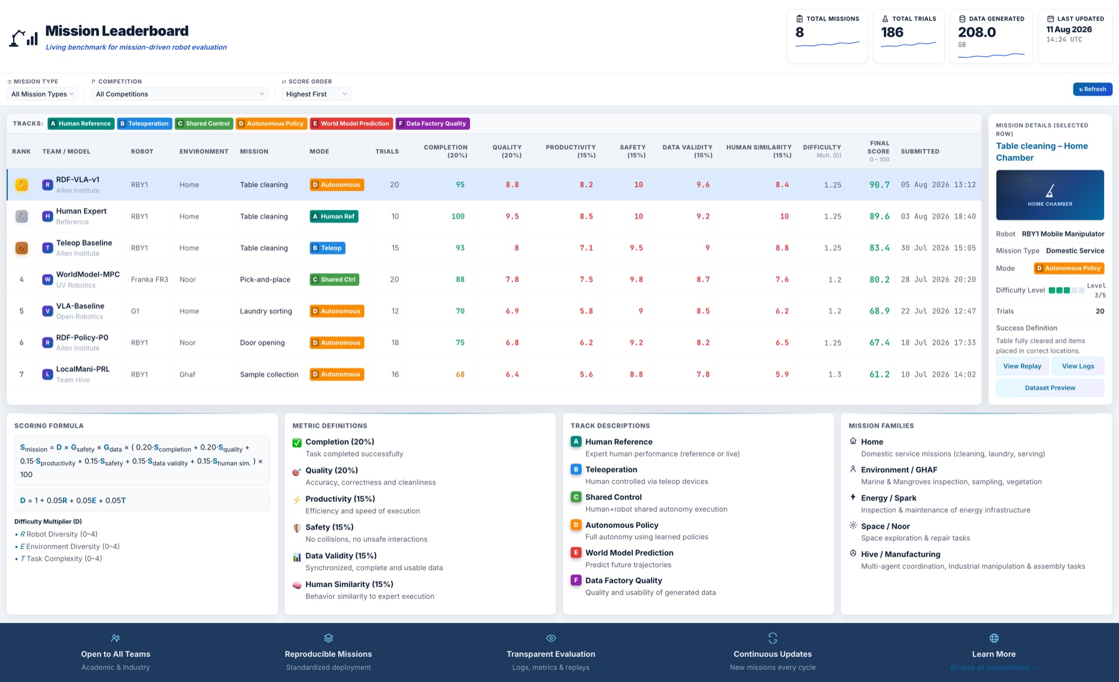The height and width of the screenshot is (682, 1119).
Task: Click the bronze rank medal for Teleop Baseline
Action: (x=22, y=248)
